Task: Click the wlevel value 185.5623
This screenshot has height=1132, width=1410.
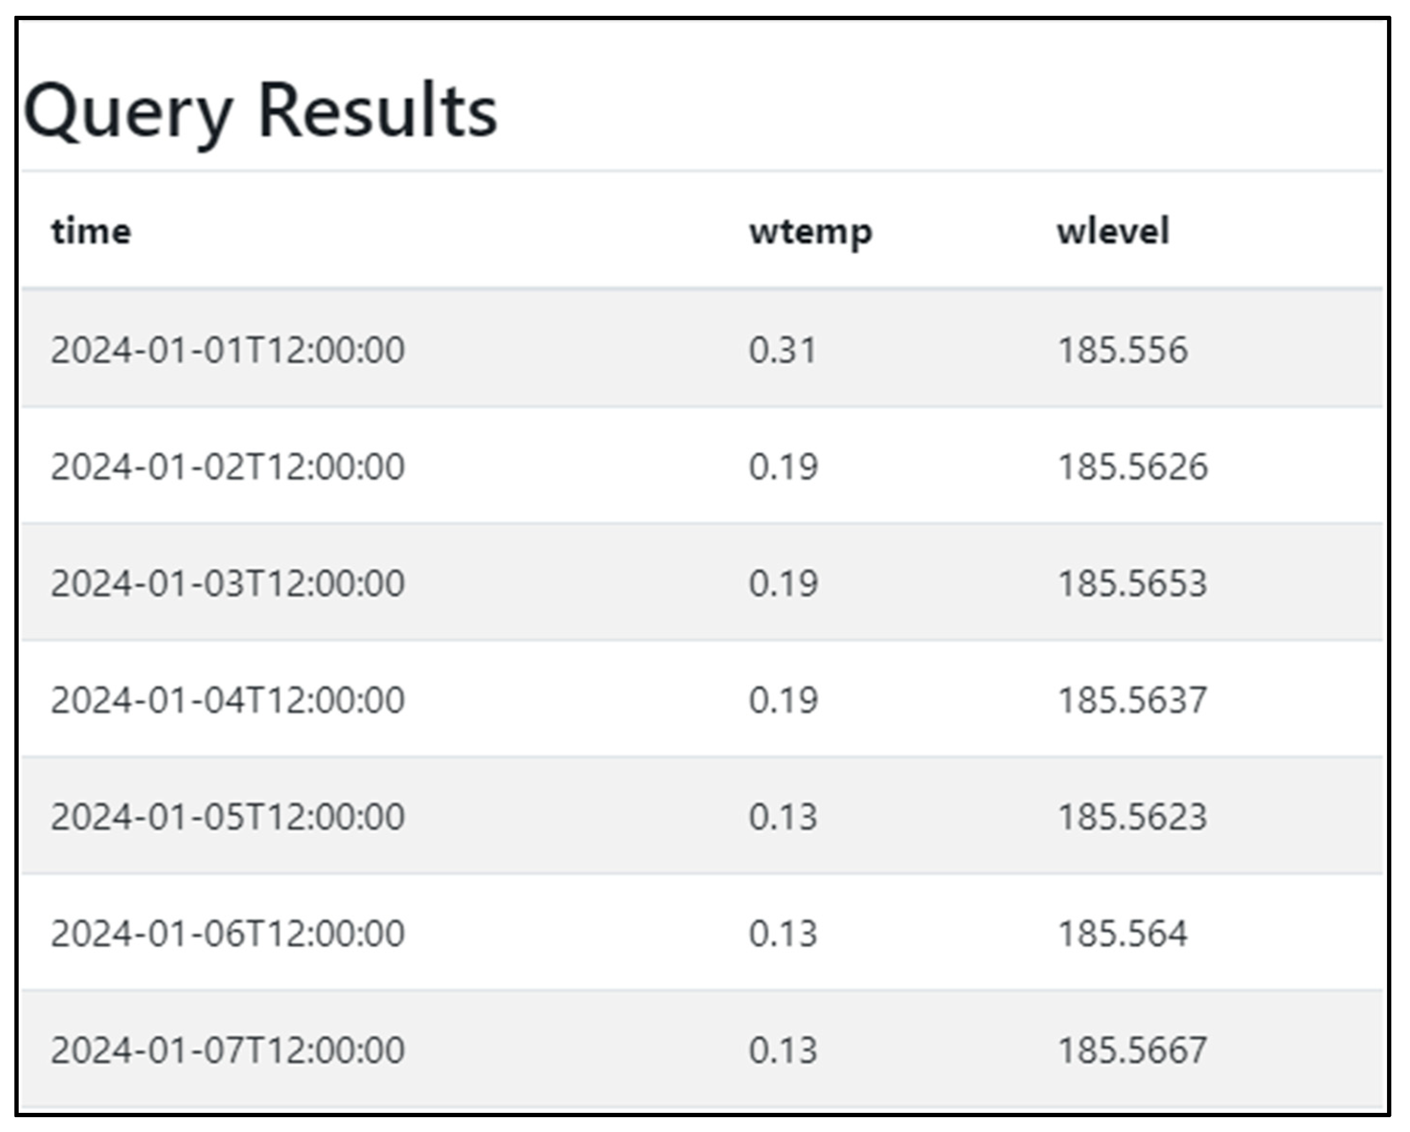Action: (1133, 816)
